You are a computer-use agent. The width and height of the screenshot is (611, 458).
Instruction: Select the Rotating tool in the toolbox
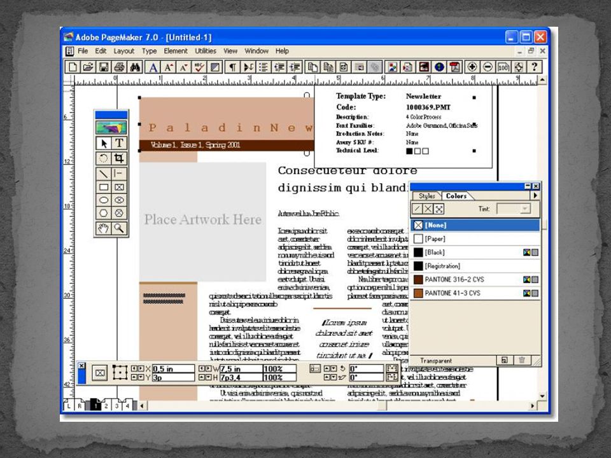click(104, 158)
